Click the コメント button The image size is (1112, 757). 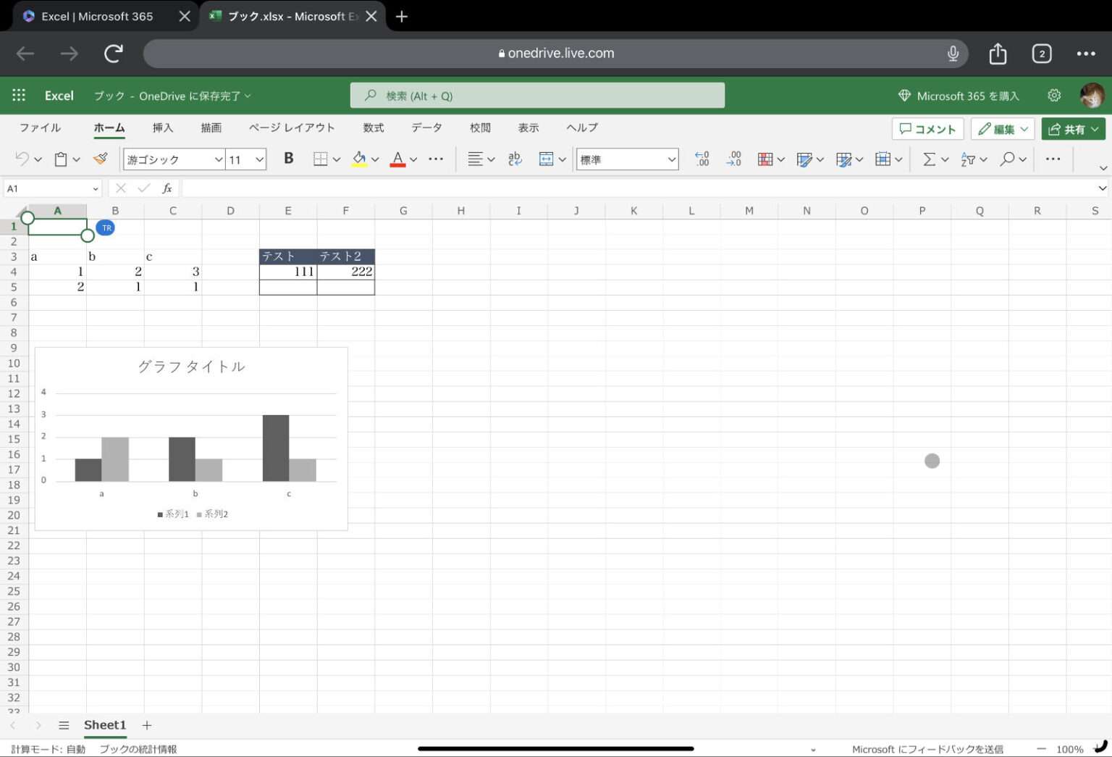927,129
